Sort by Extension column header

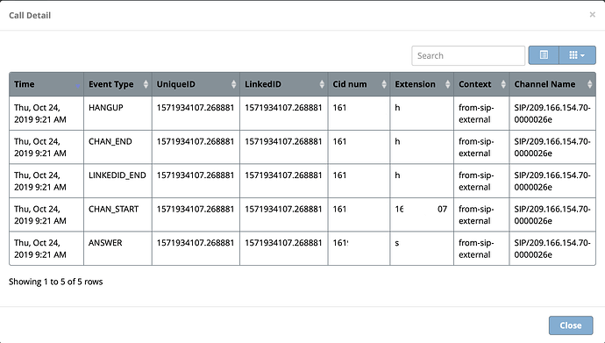click(x=422, y=84)
